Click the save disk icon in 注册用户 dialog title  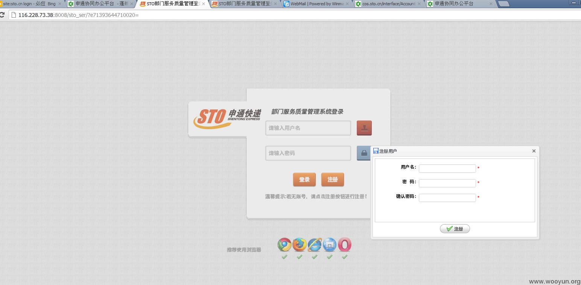coord(376,151)
